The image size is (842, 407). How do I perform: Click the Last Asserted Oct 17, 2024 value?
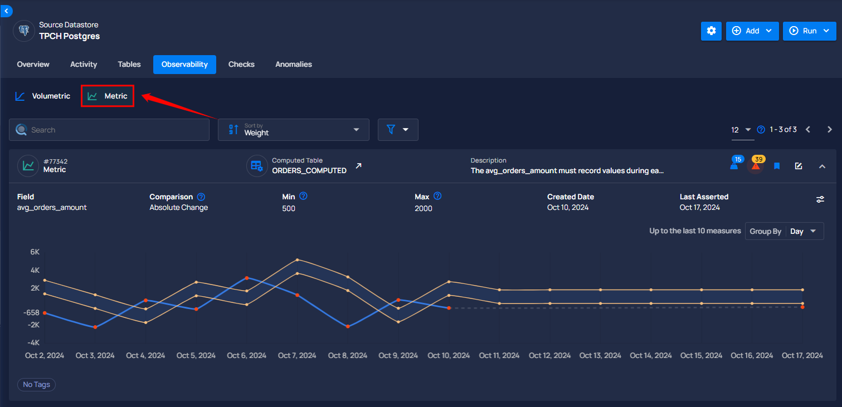click(700, 208)
